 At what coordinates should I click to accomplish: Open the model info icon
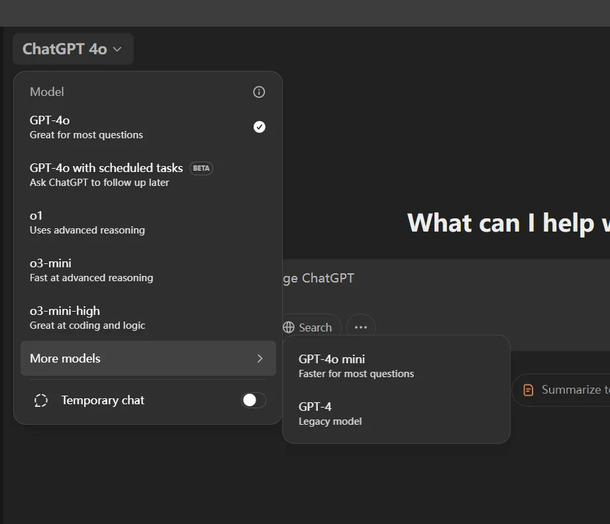tap(259, 92)
